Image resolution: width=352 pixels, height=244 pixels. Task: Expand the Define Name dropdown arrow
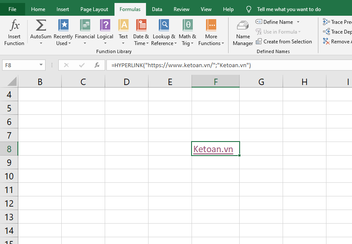coord(298,22)
